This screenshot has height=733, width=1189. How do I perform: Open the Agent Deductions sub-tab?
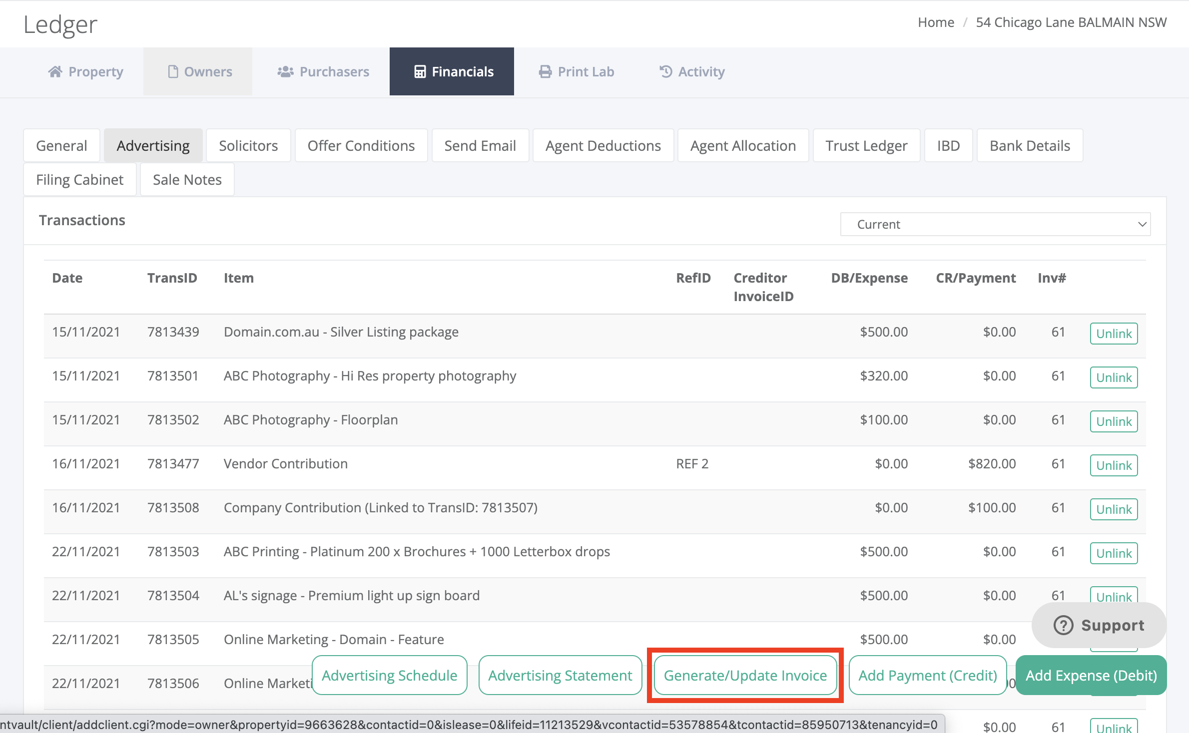point(603,146)
